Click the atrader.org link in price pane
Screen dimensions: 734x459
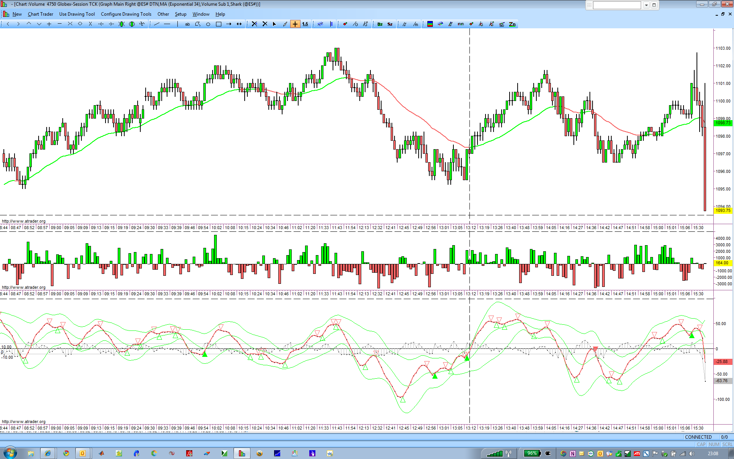[24, 221]
